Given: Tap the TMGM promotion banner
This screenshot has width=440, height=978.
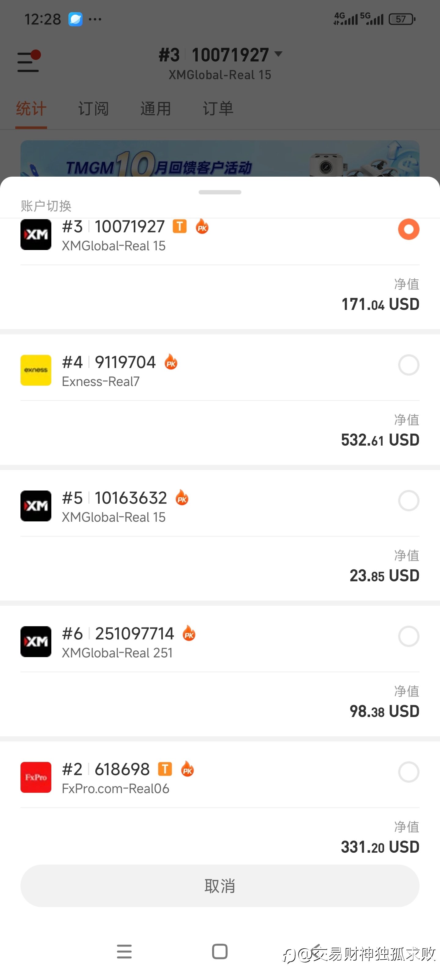Looking at the screenshot, I should click(220, 160).
